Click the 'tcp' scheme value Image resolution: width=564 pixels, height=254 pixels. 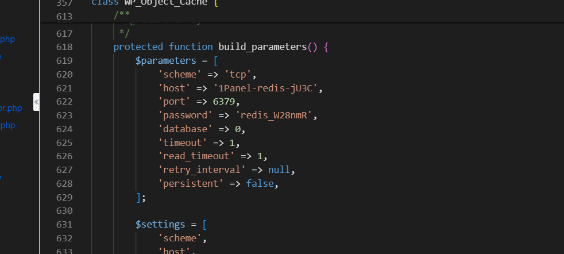(238, 75)
